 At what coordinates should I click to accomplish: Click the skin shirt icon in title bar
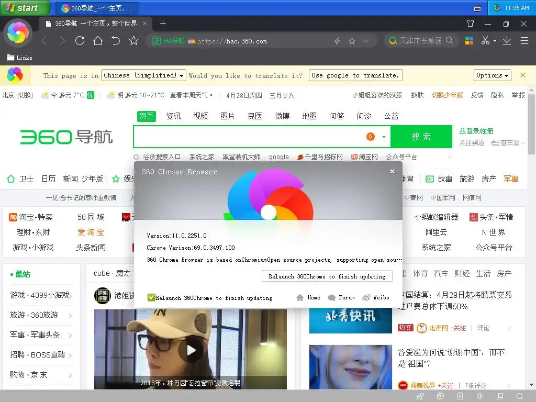click(x=471, y=24)
